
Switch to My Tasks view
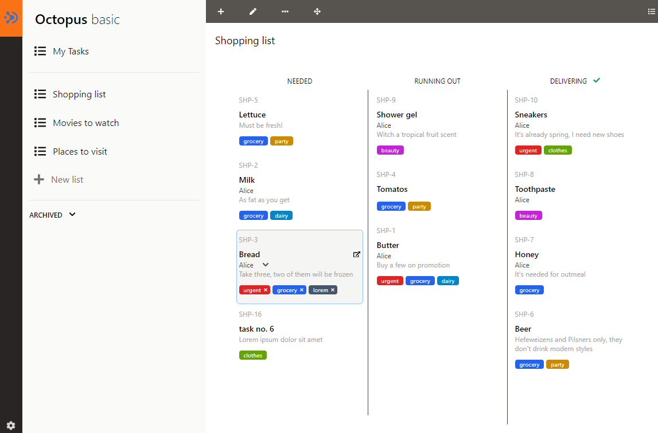point(70,51)
